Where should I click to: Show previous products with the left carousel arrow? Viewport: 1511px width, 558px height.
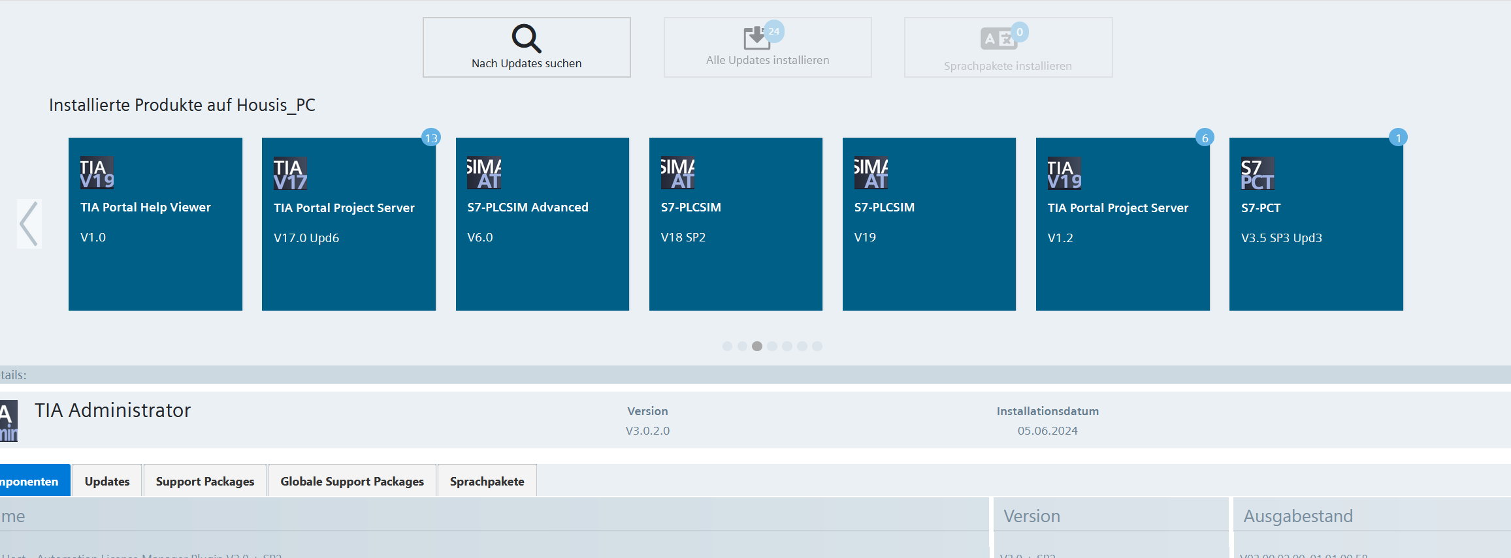tap(29, 224)
